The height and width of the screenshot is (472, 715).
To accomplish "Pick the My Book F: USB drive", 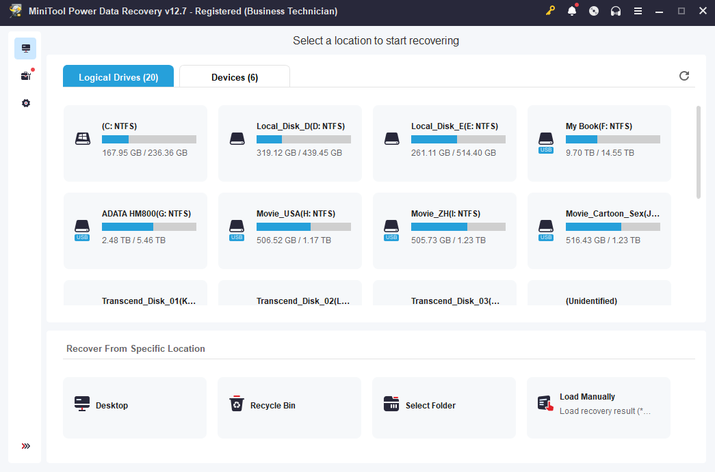I will tap(599, 143).
